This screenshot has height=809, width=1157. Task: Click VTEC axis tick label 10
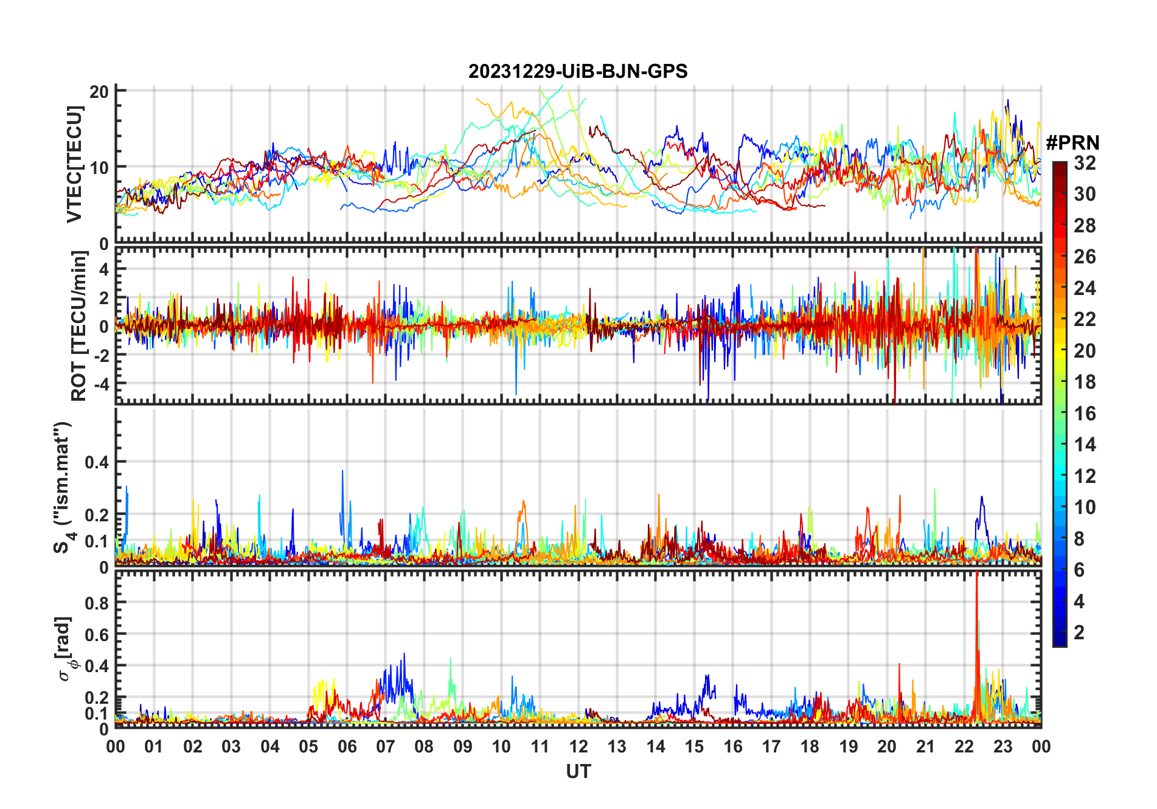[x=99, y=167]
